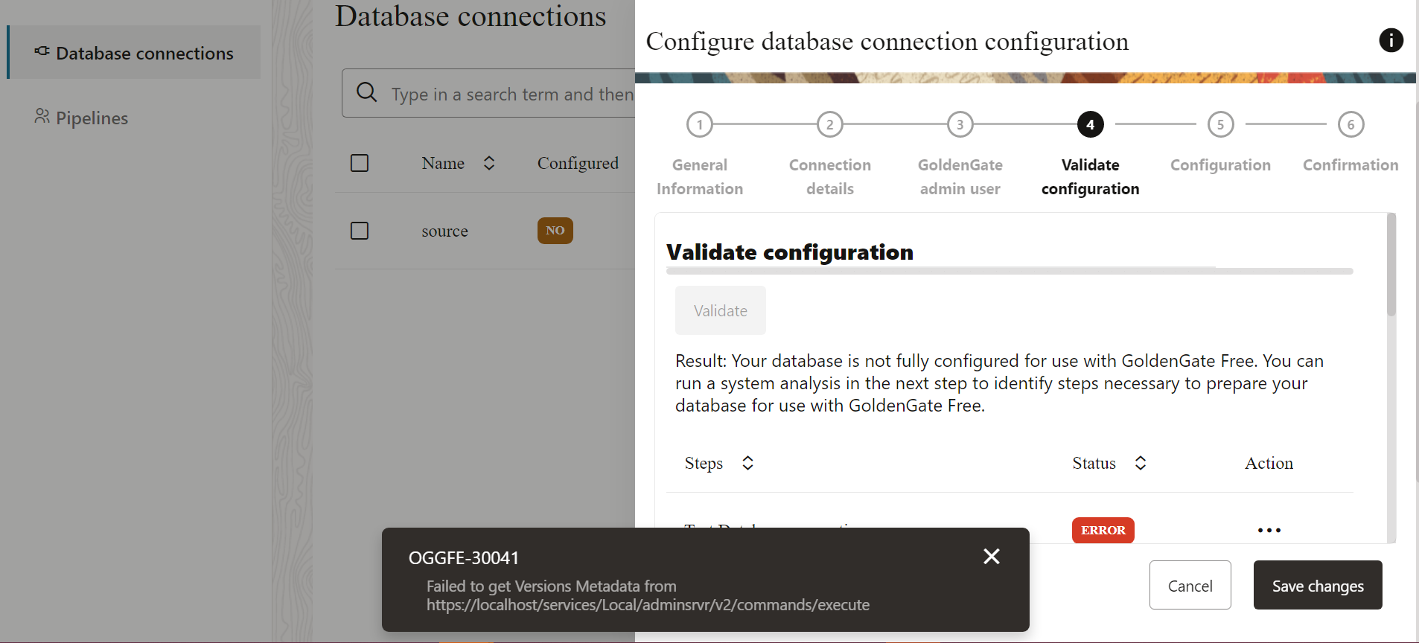Viewport: 1419px width, 643px height.
Task: Sort validation results by Steps arrows
Action: coord(748,463)
